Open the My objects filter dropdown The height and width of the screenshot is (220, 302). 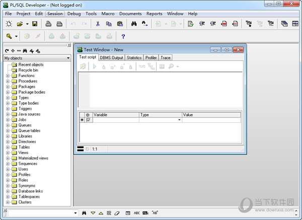tap(67, 58)
